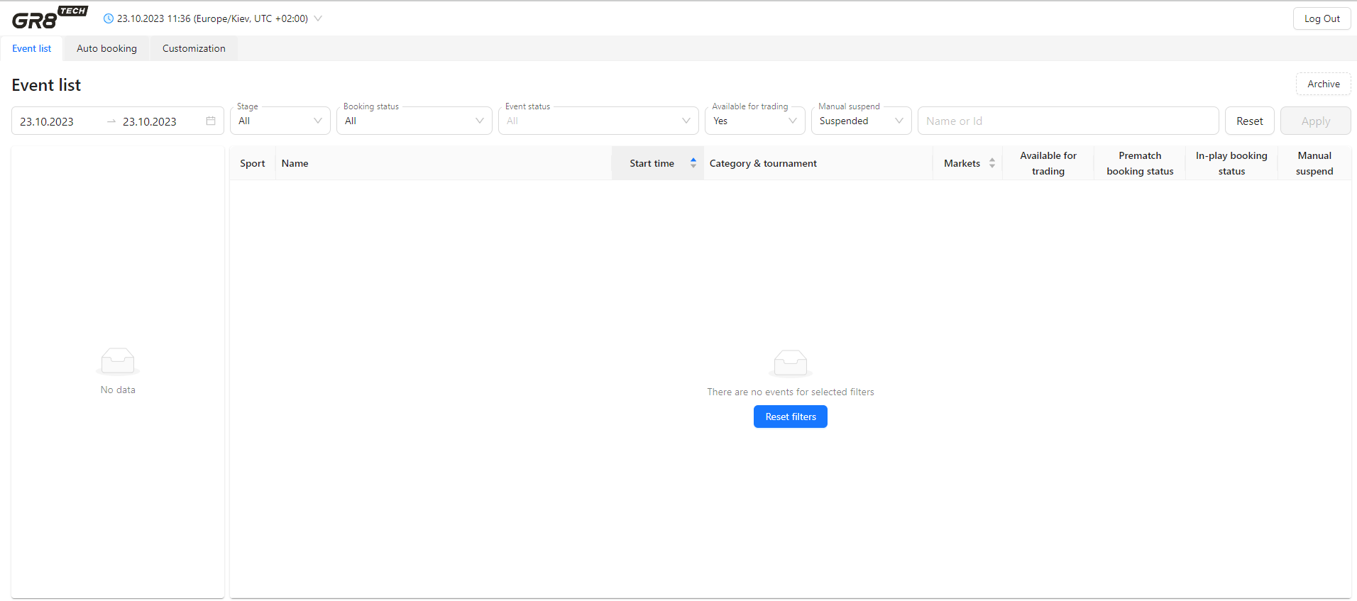Expand the Booking status dropdown
This screenshot has height=601, width=1357.
click(414, 121)
